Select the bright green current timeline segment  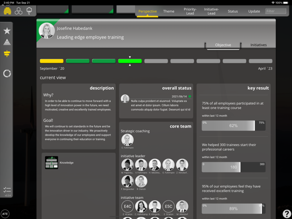[130, 61]
